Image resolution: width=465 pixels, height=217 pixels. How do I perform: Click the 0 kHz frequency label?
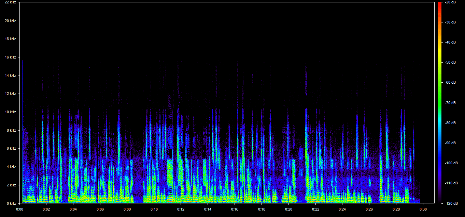[11, 203]
